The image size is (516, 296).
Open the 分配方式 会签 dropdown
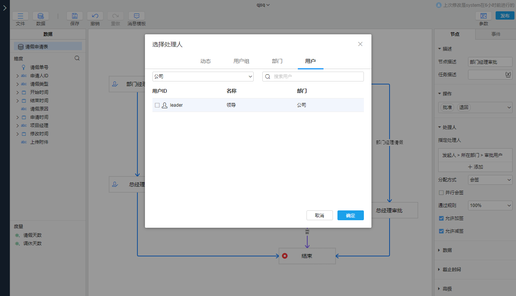tap(490, 180)
